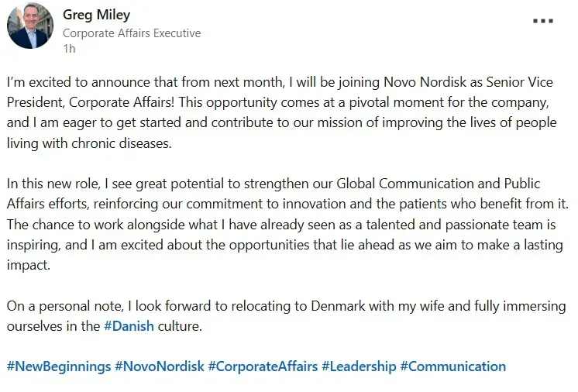Select the #CorporateAffairs hashtag
578x392 pixels.
coord(263,366)
